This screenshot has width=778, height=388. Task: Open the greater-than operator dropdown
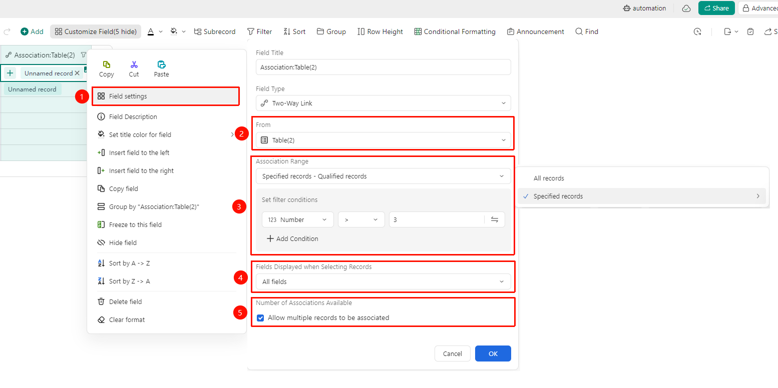tap(361, 219)
